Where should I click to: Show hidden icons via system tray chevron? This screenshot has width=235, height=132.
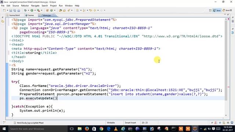tap(201, 129)
